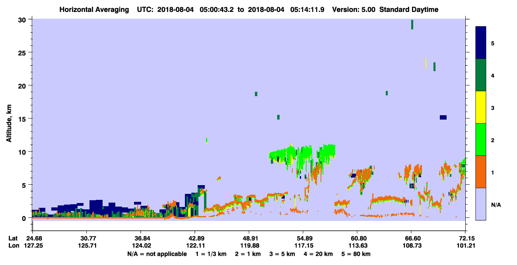517x265 pixels.
Task: Click the colorbar label 1
Action: tap(493, 172)
